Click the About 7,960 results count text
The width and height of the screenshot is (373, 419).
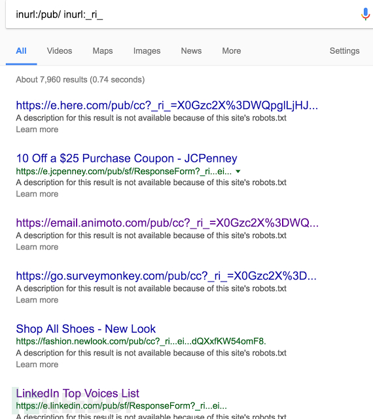80,80
